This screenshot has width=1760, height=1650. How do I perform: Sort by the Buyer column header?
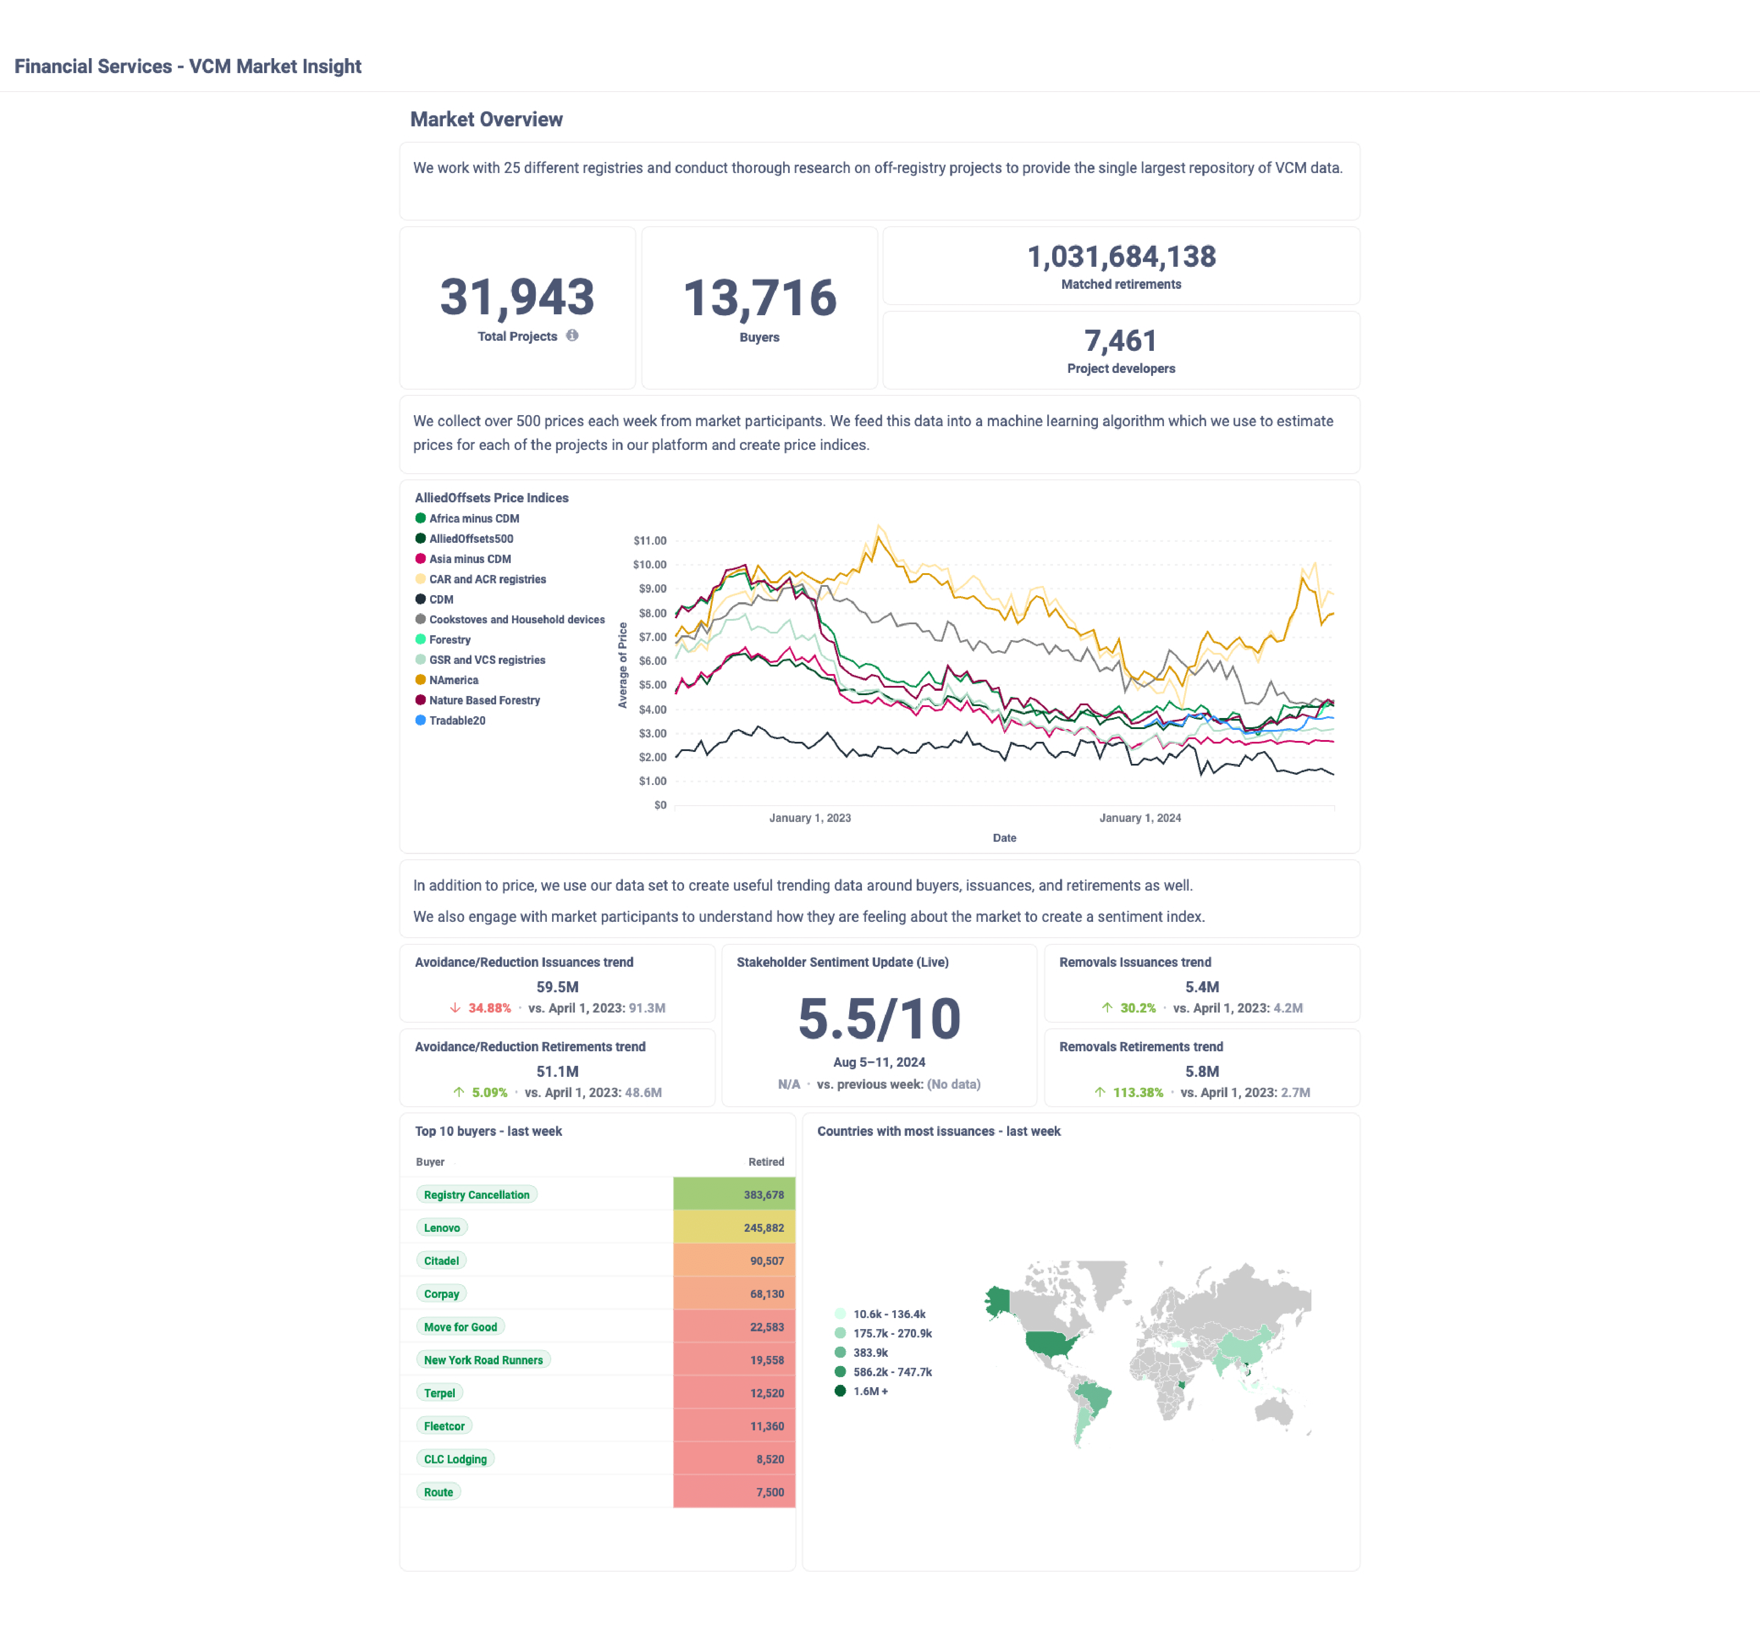pyautogui.click(x=430, y=1162)
